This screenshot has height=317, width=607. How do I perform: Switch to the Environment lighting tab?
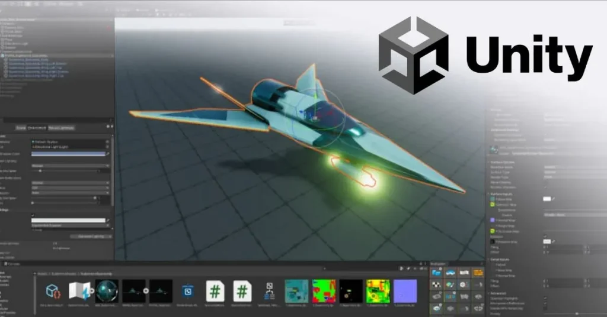tap(37, 128)
